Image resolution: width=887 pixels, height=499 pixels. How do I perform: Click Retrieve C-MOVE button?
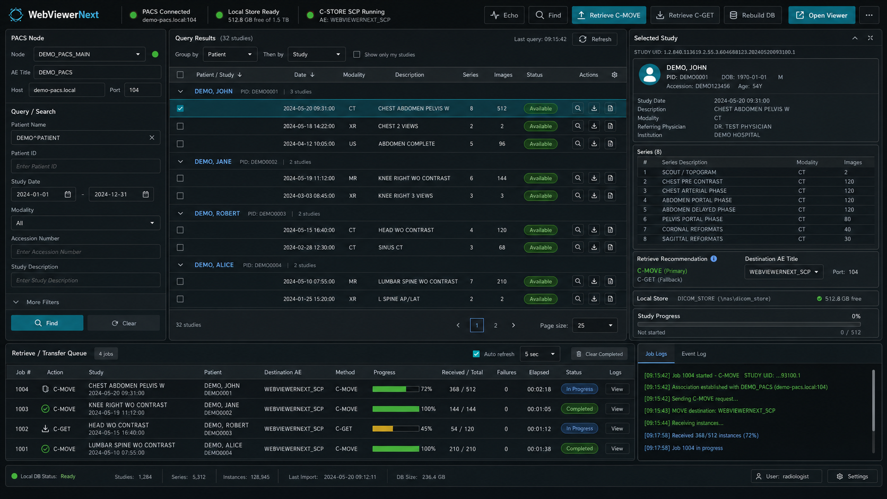click(x=609, y=15)
